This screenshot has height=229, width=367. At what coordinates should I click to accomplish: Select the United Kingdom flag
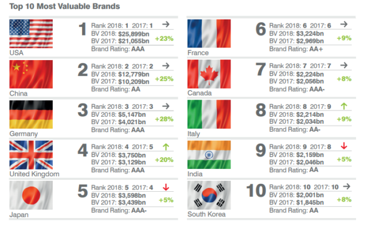[31, 155]
